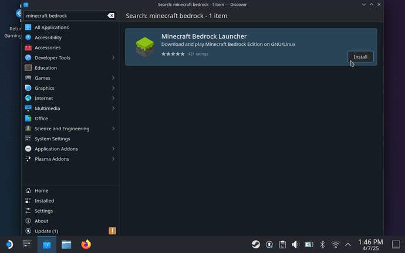
Task: Select the Application Addons icon
Action: pos(28,149)
